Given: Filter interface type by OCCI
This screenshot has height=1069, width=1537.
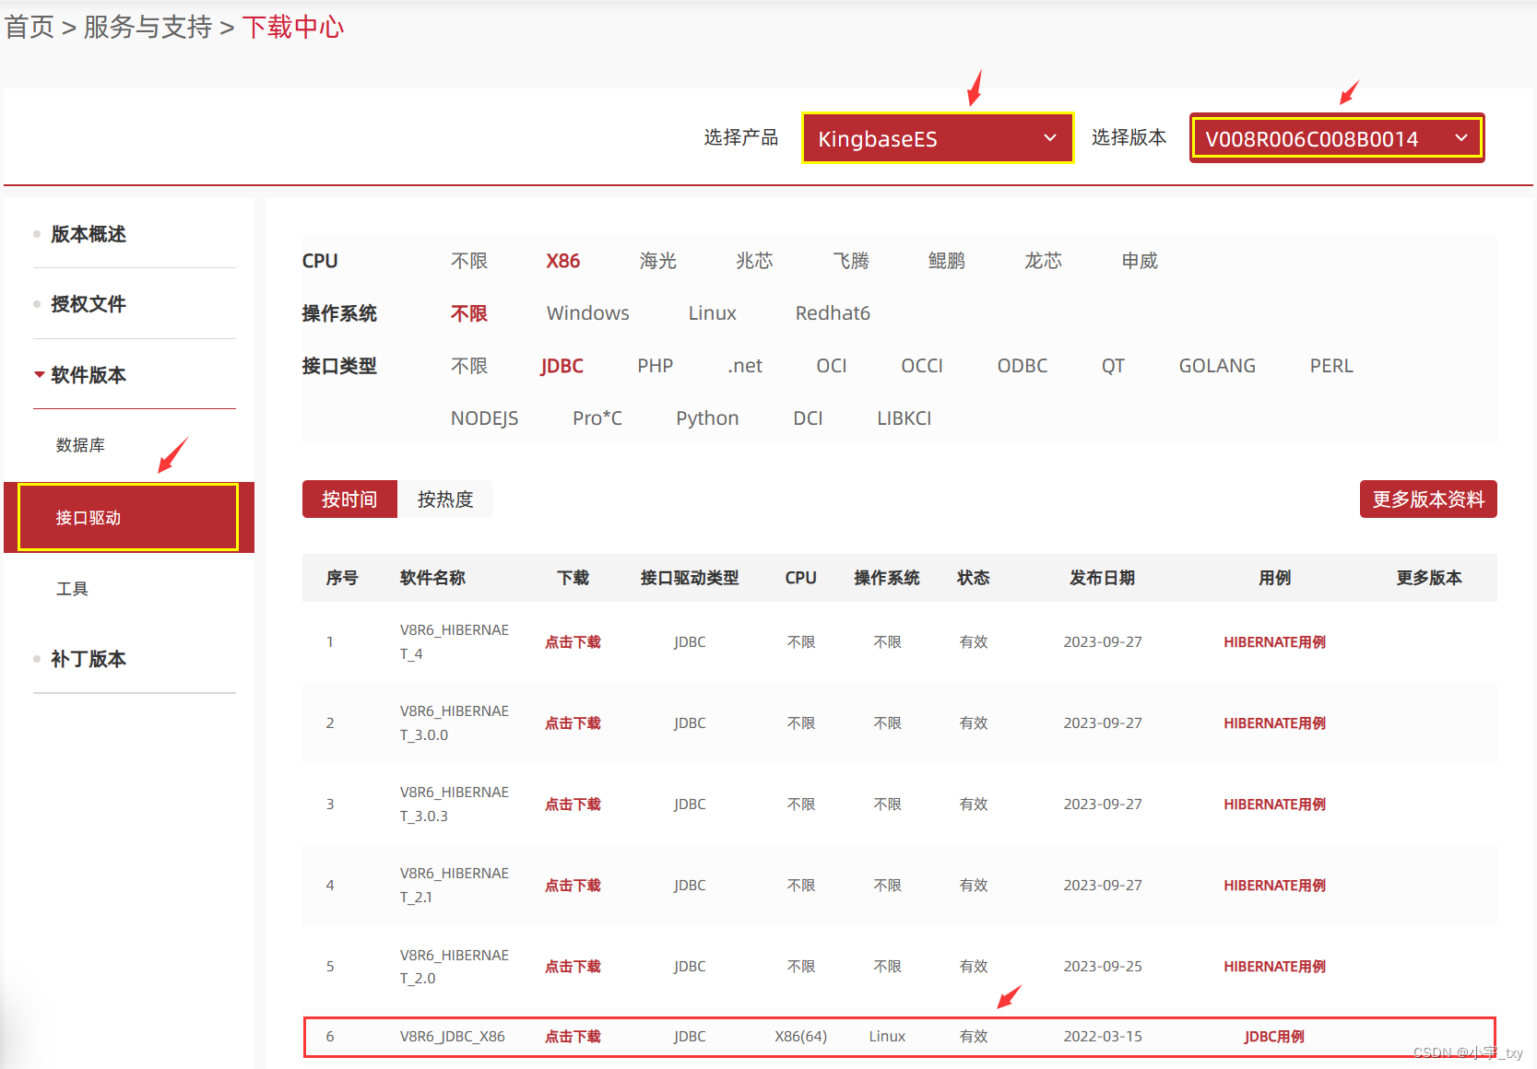Looking at the screenshot, I should coord(922,366).
